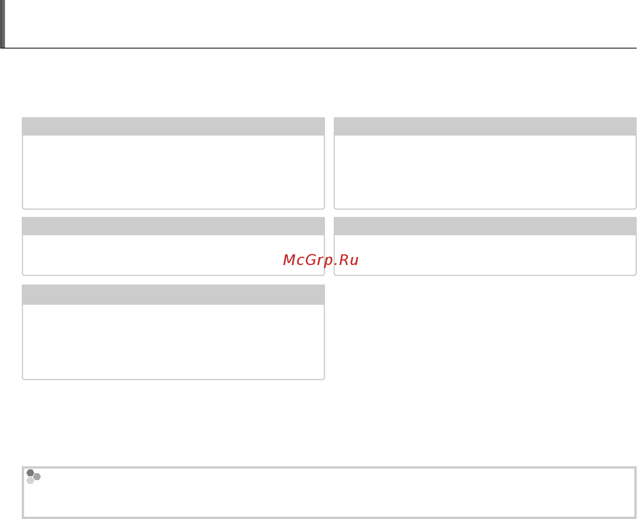Select the gray header of the middle-left box
Viewport: 637px width, 519px height.
pos(173,226)
